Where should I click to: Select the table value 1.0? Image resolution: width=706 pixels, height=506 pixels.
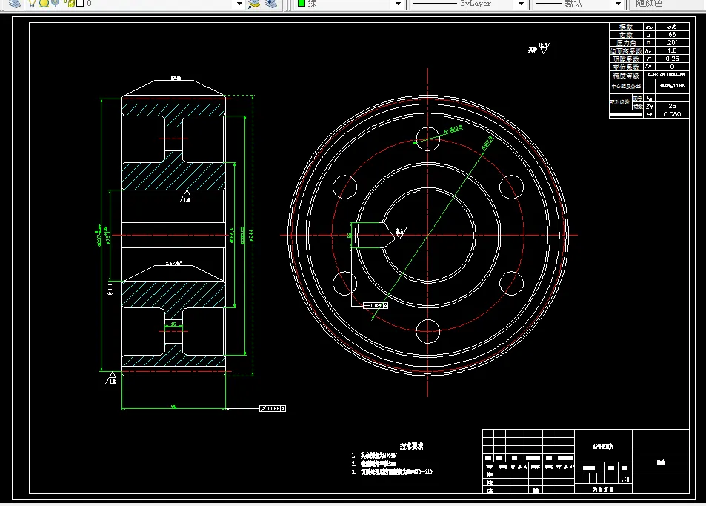[x=672, y=51]
